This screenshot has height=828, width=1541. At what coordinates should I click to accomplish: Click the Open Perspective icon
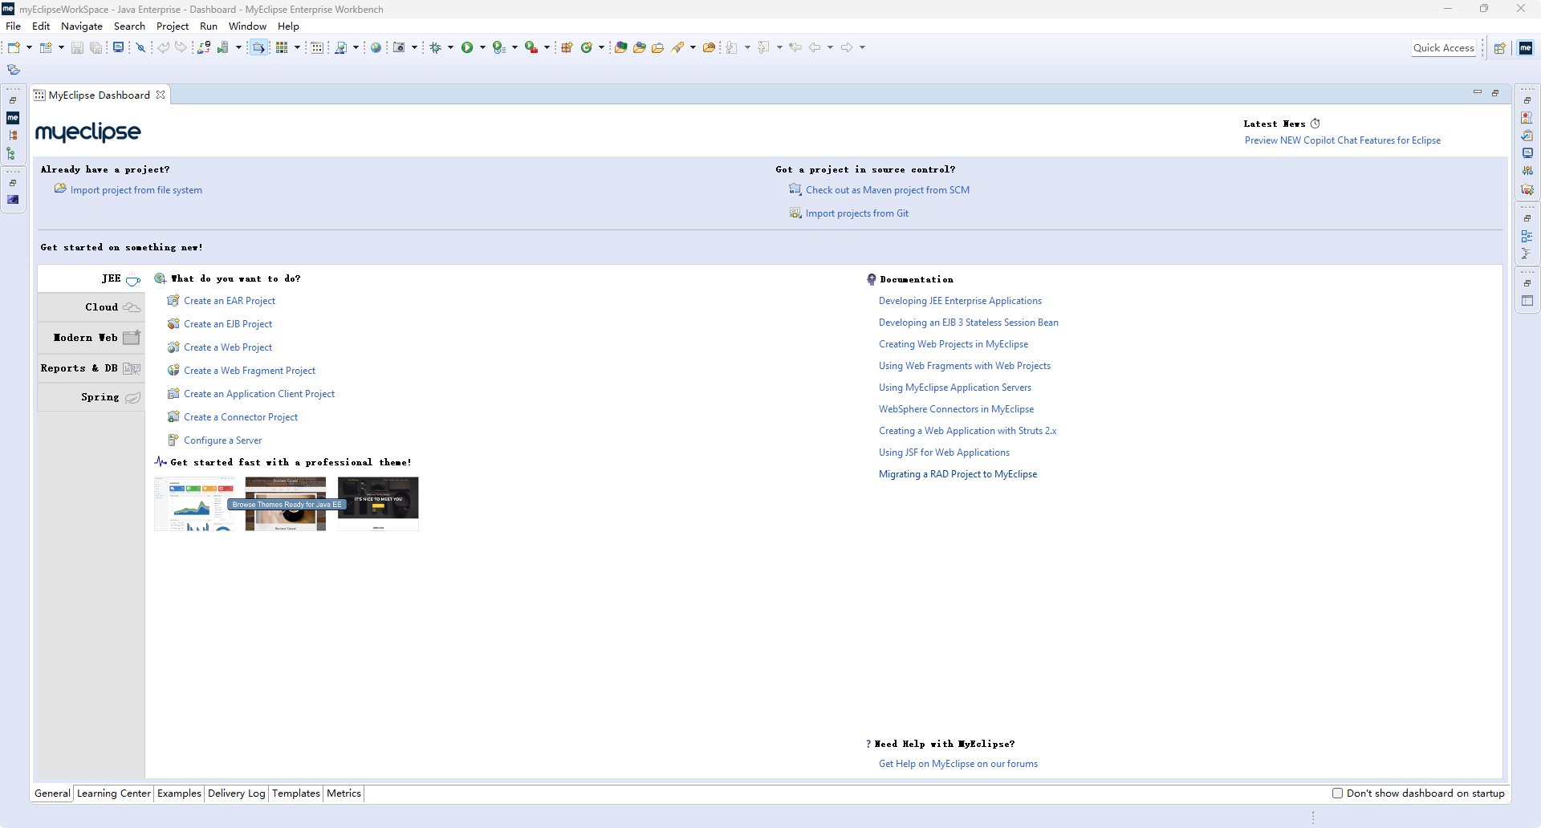pos(1499,48)
